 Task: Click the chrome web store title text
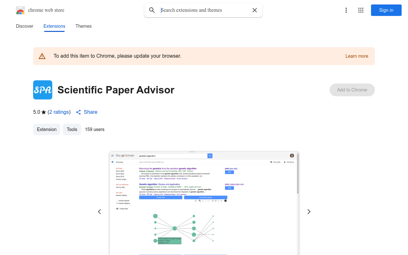pos(46,10)
